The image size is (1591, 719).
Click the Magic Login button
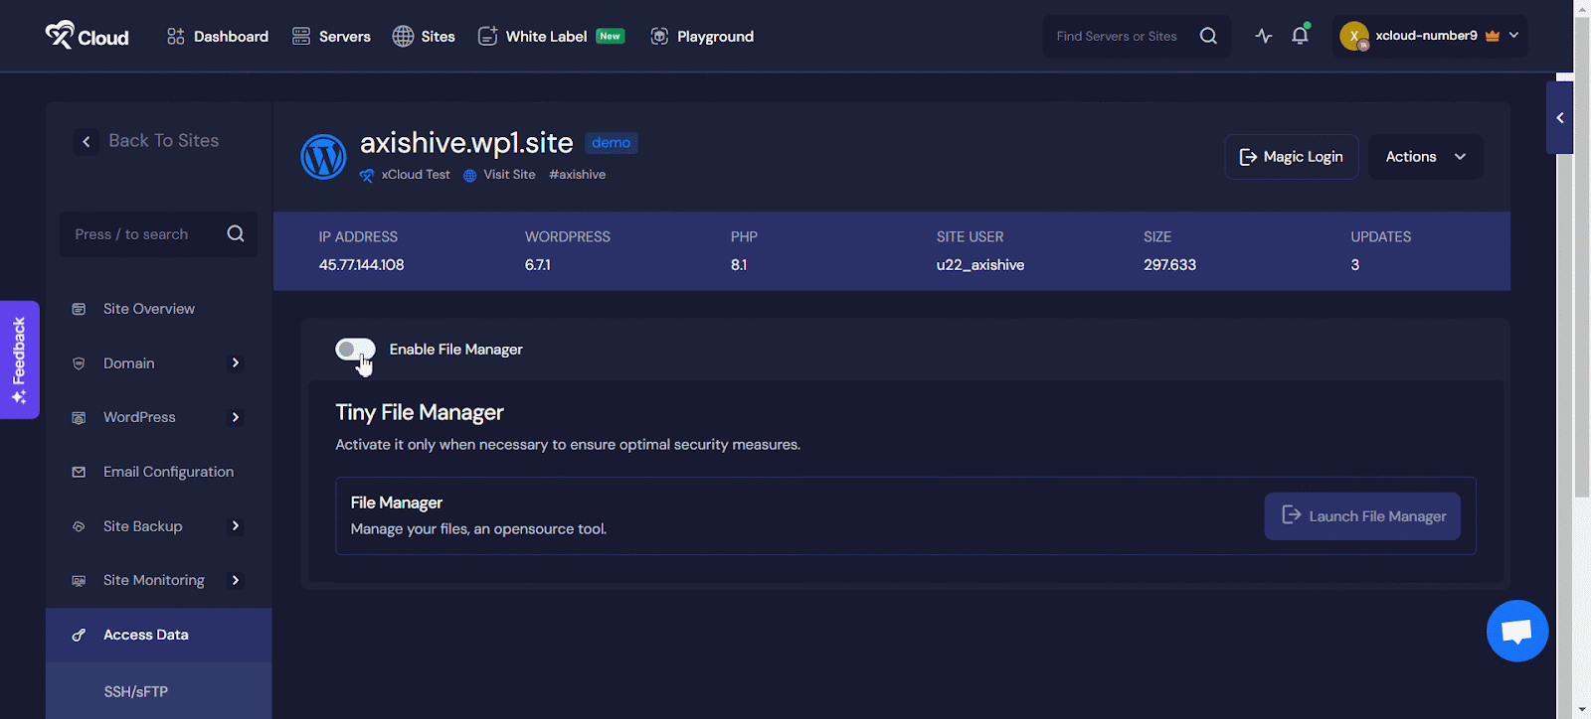[x=1292, y=157]
